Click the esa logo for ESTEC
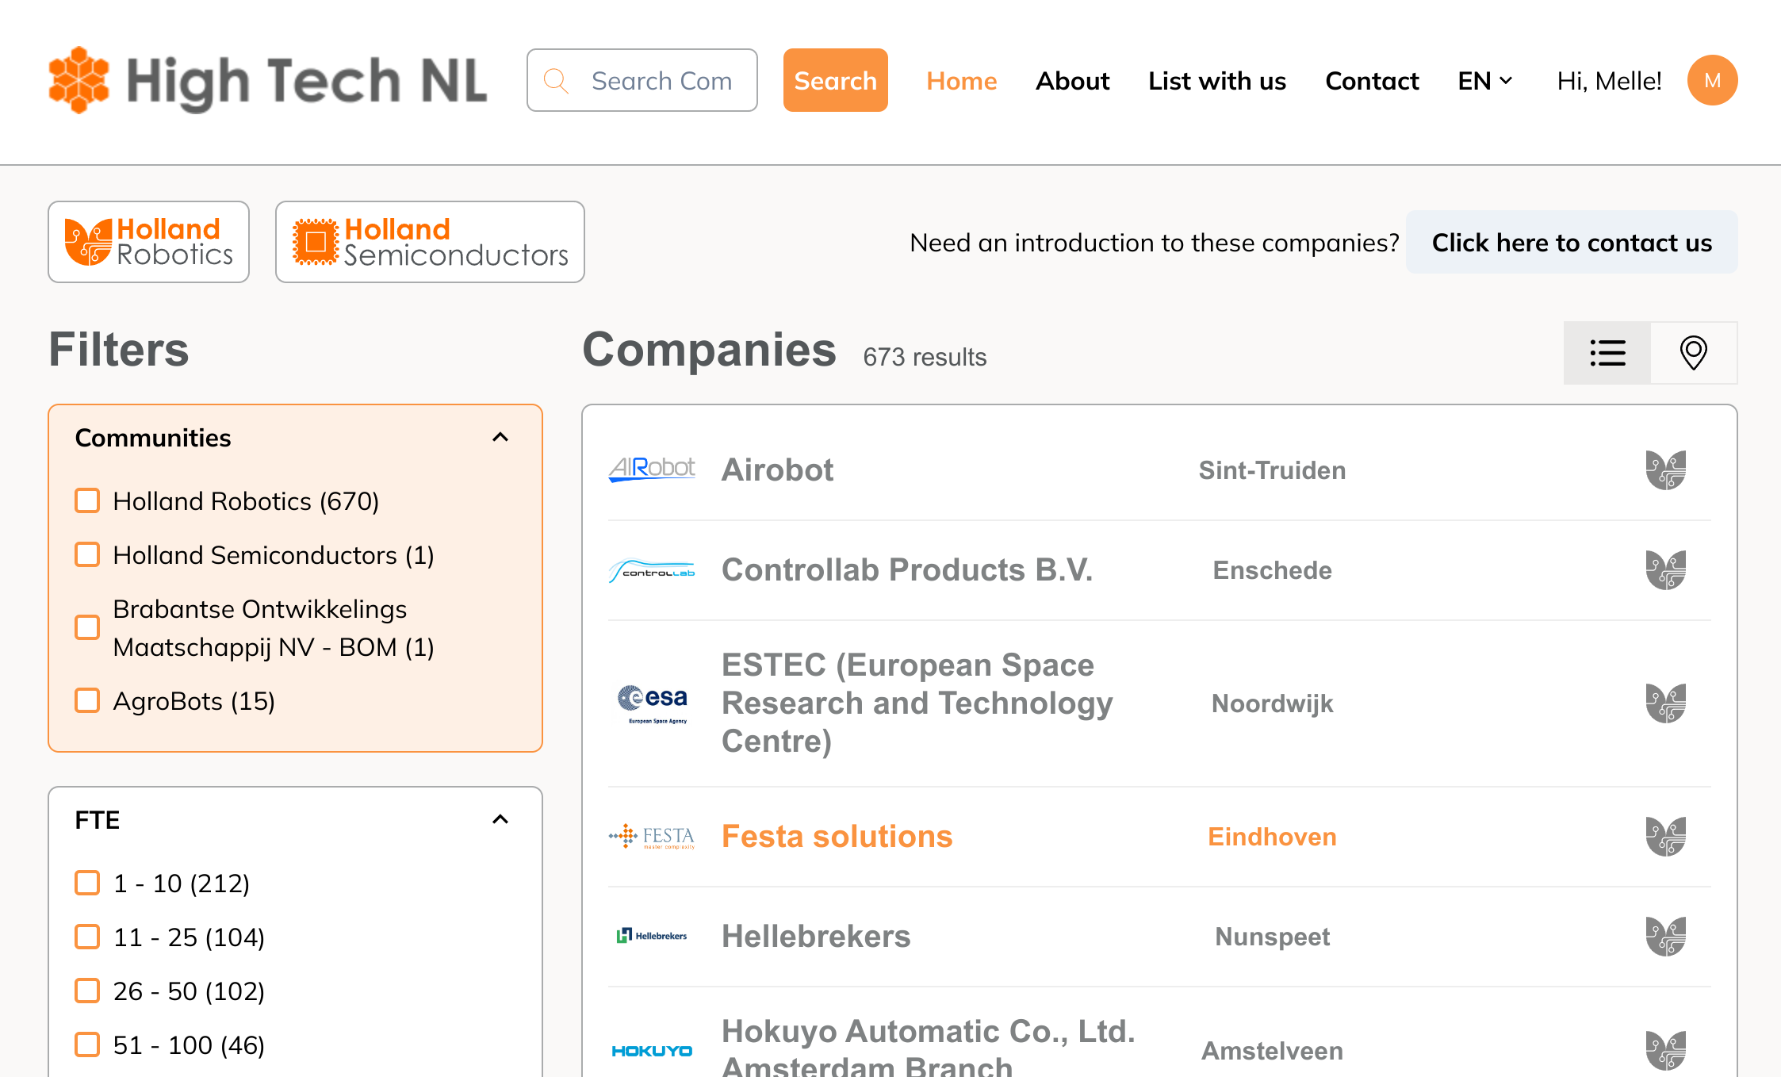This screenshot has height=1077, width=1781. click(652, 703)
